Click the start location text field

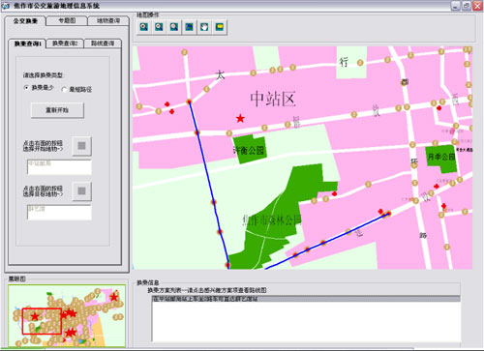pyautogui.click(x=59, y=167)
